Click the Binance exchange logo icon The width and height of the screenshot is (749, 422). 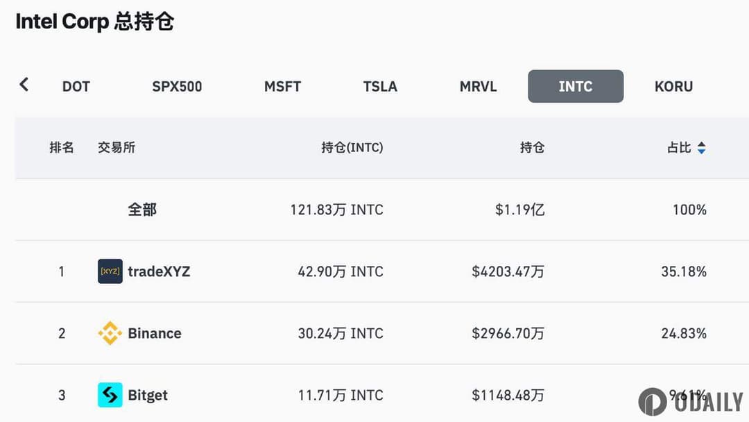[110, 333]
